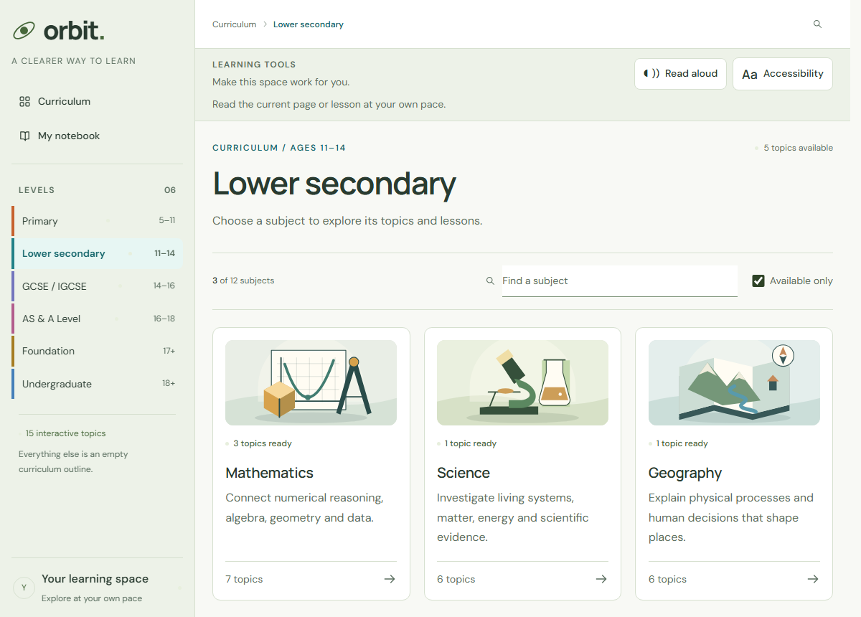Select the Lower secondary level

pyautogui.click(x=98, y=253)
